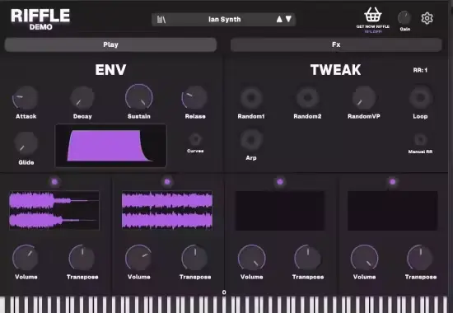Click the TWEAK section heading
This screenshot has height=313, width=453.
pyautogui.click(x=336, y=70)
